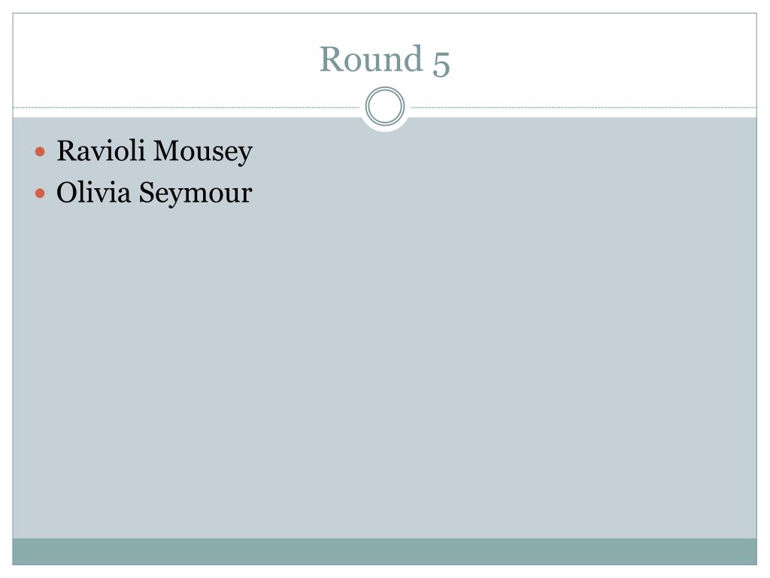770x578 pixels.
Task: Click the orange bullet beside Ravioli Mousey
Action: 41,151
